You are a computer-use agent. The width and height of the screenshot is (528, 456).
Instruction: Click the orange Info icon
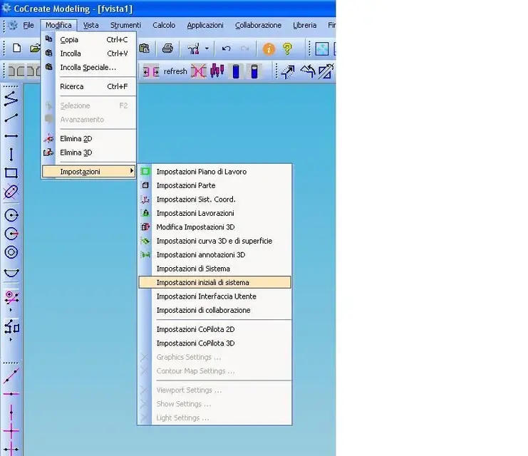(269, 49)
